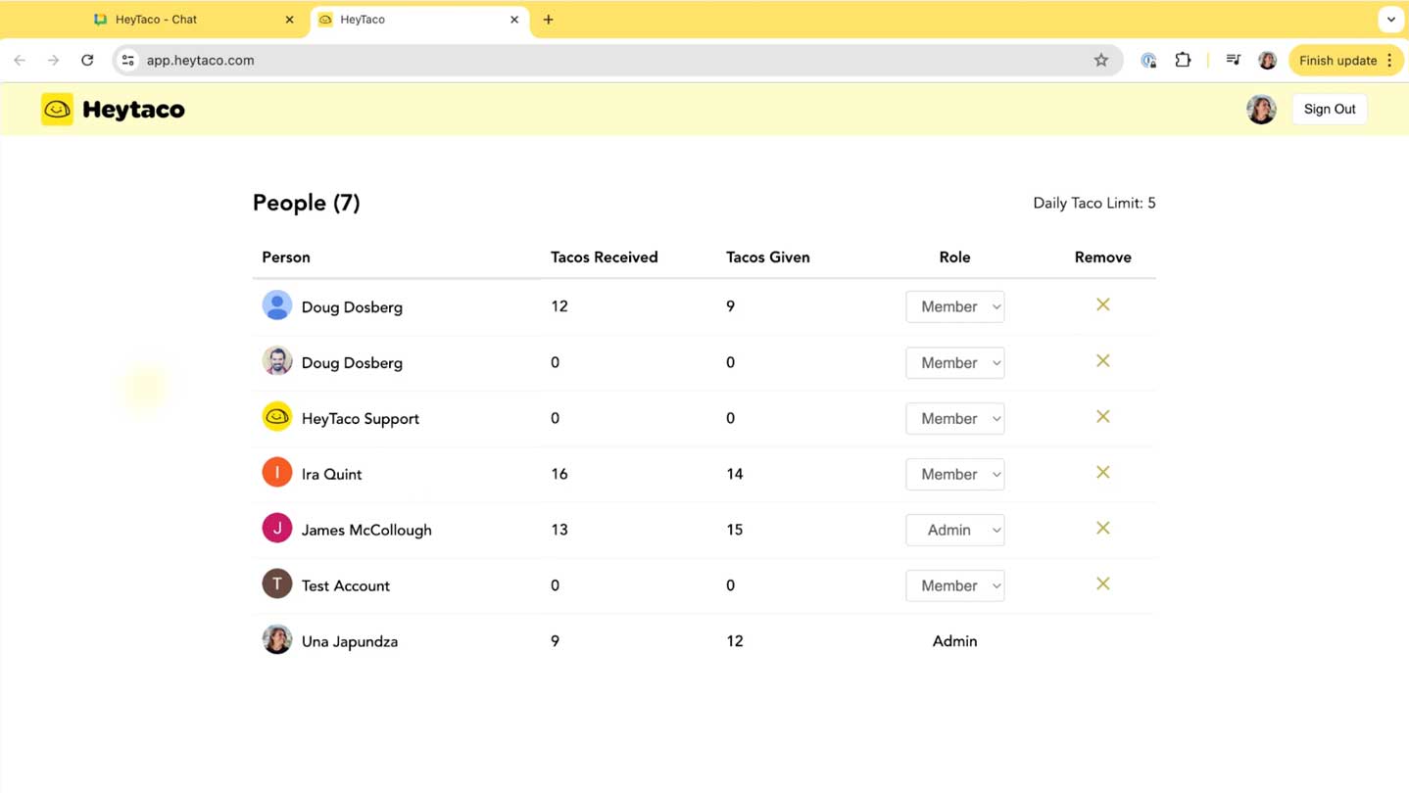Click Ira Quint's 16 tacos received value
The height and width of the screenshot is (793, 1409).
point(559,474)
